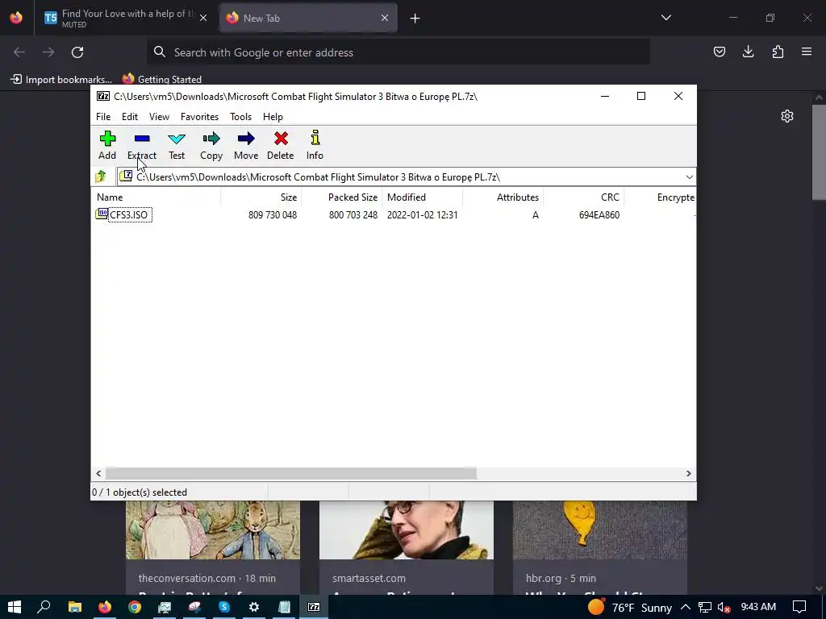Click Import bookmarks in the bookmarks bar
This screenshot has width=826, height=619.
coord(61,80)
